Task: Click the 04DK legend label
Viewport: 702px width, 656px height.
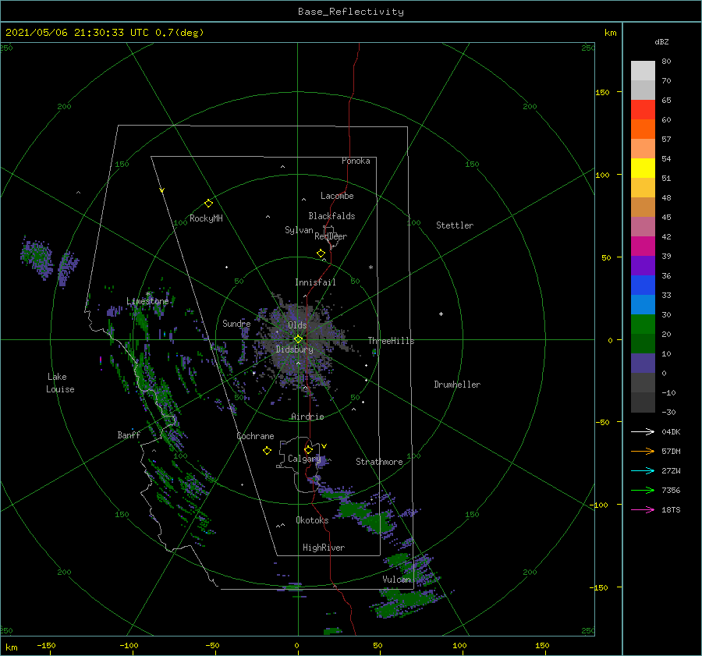Action: click(x=671, y=431)
